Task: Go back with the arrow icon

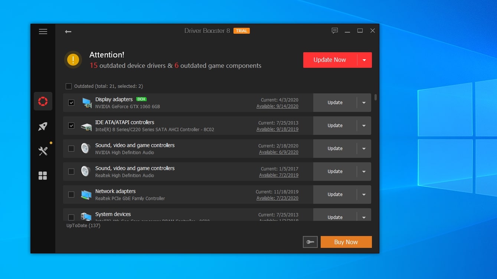Action: point(68,31)
